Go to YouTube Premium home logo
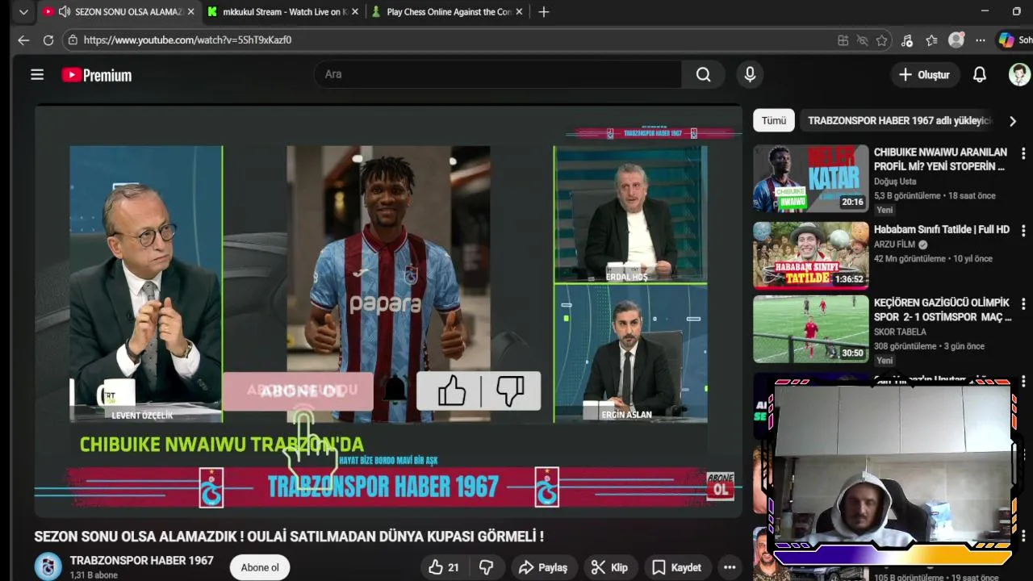 [97, 75]
